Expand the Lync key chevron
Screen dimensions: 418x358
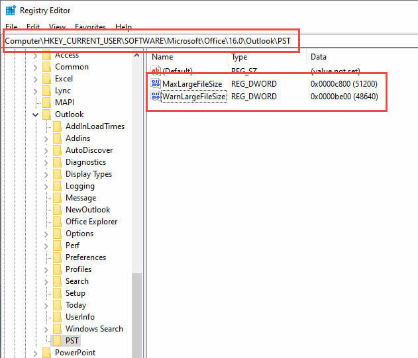[36, 91]
